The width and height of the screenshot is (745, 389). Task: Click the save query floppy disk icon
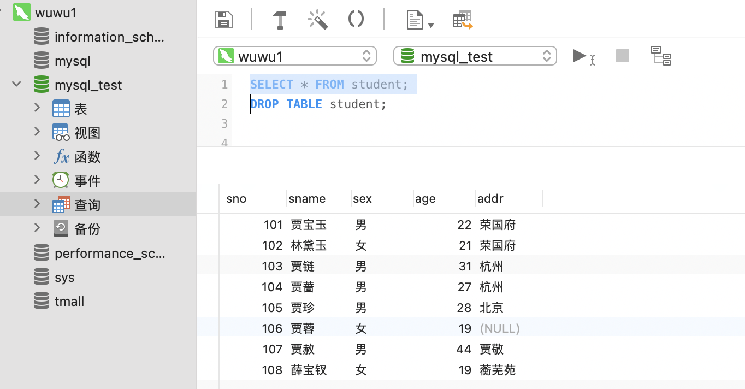[x=224, y=20]
